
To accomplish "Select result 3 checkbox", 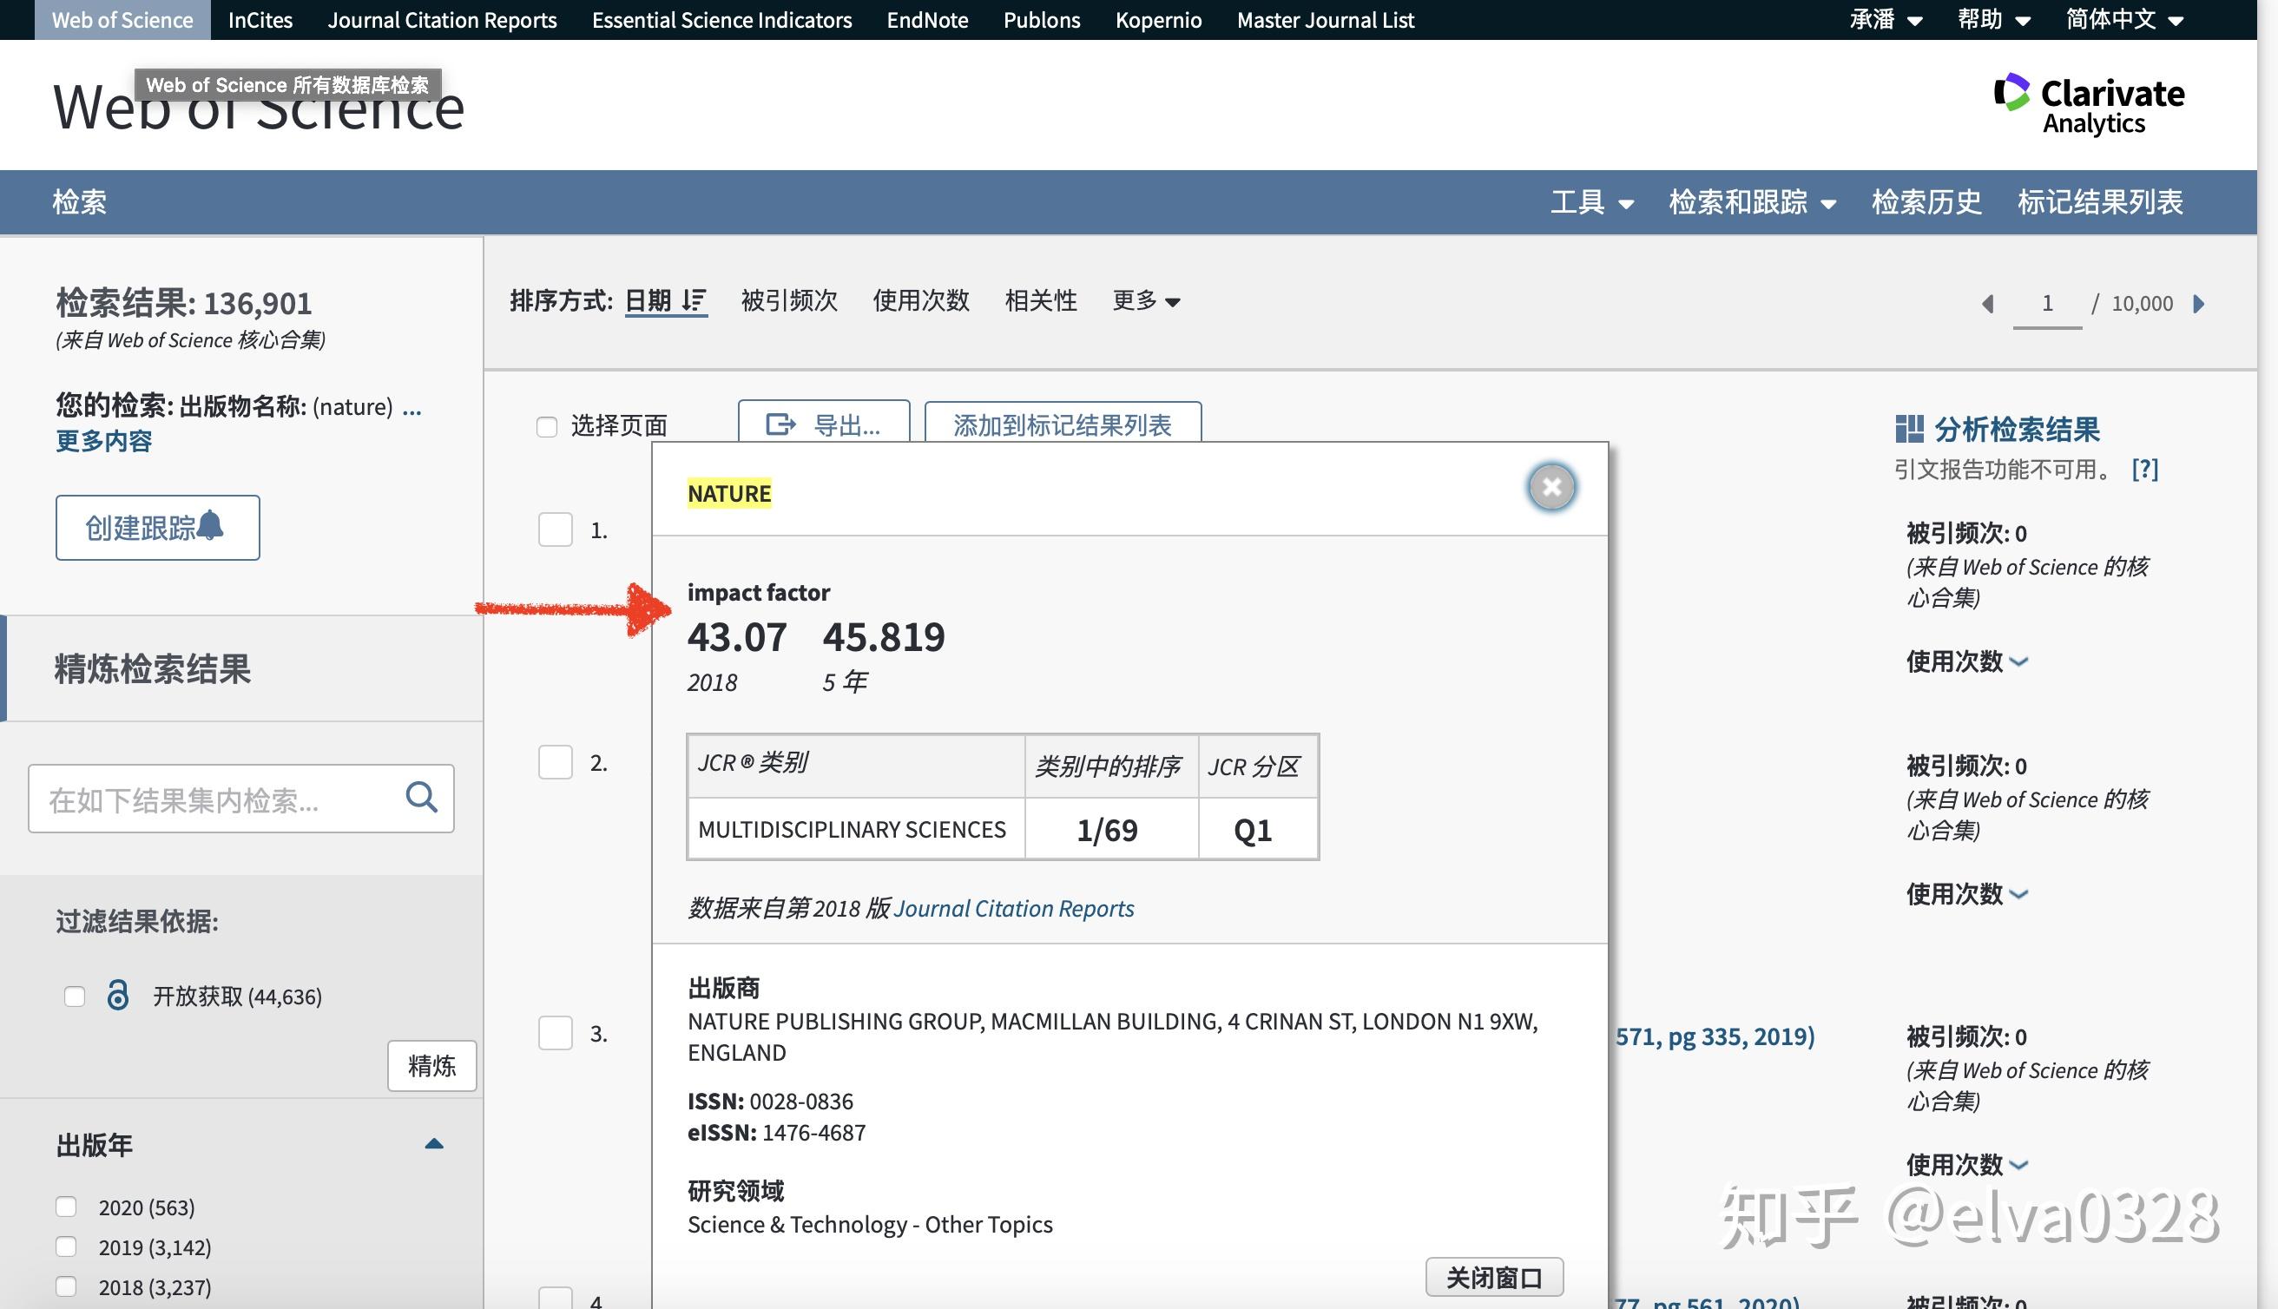I will pos(556,1033).
